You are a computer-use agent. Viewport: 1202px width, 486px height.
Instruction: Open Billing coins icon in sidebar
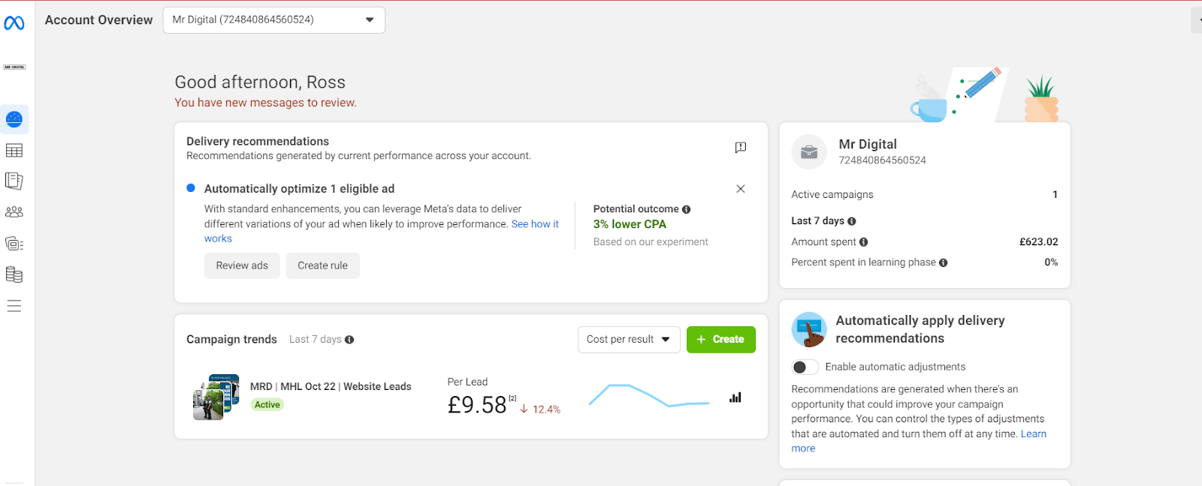click(x=14, y=274)
